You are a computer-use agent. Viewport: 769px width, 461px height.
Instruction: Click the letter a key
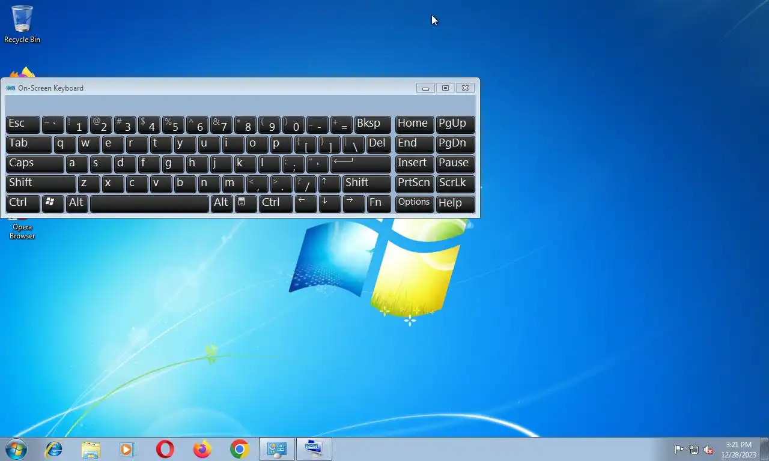click(x=77, y=164)
